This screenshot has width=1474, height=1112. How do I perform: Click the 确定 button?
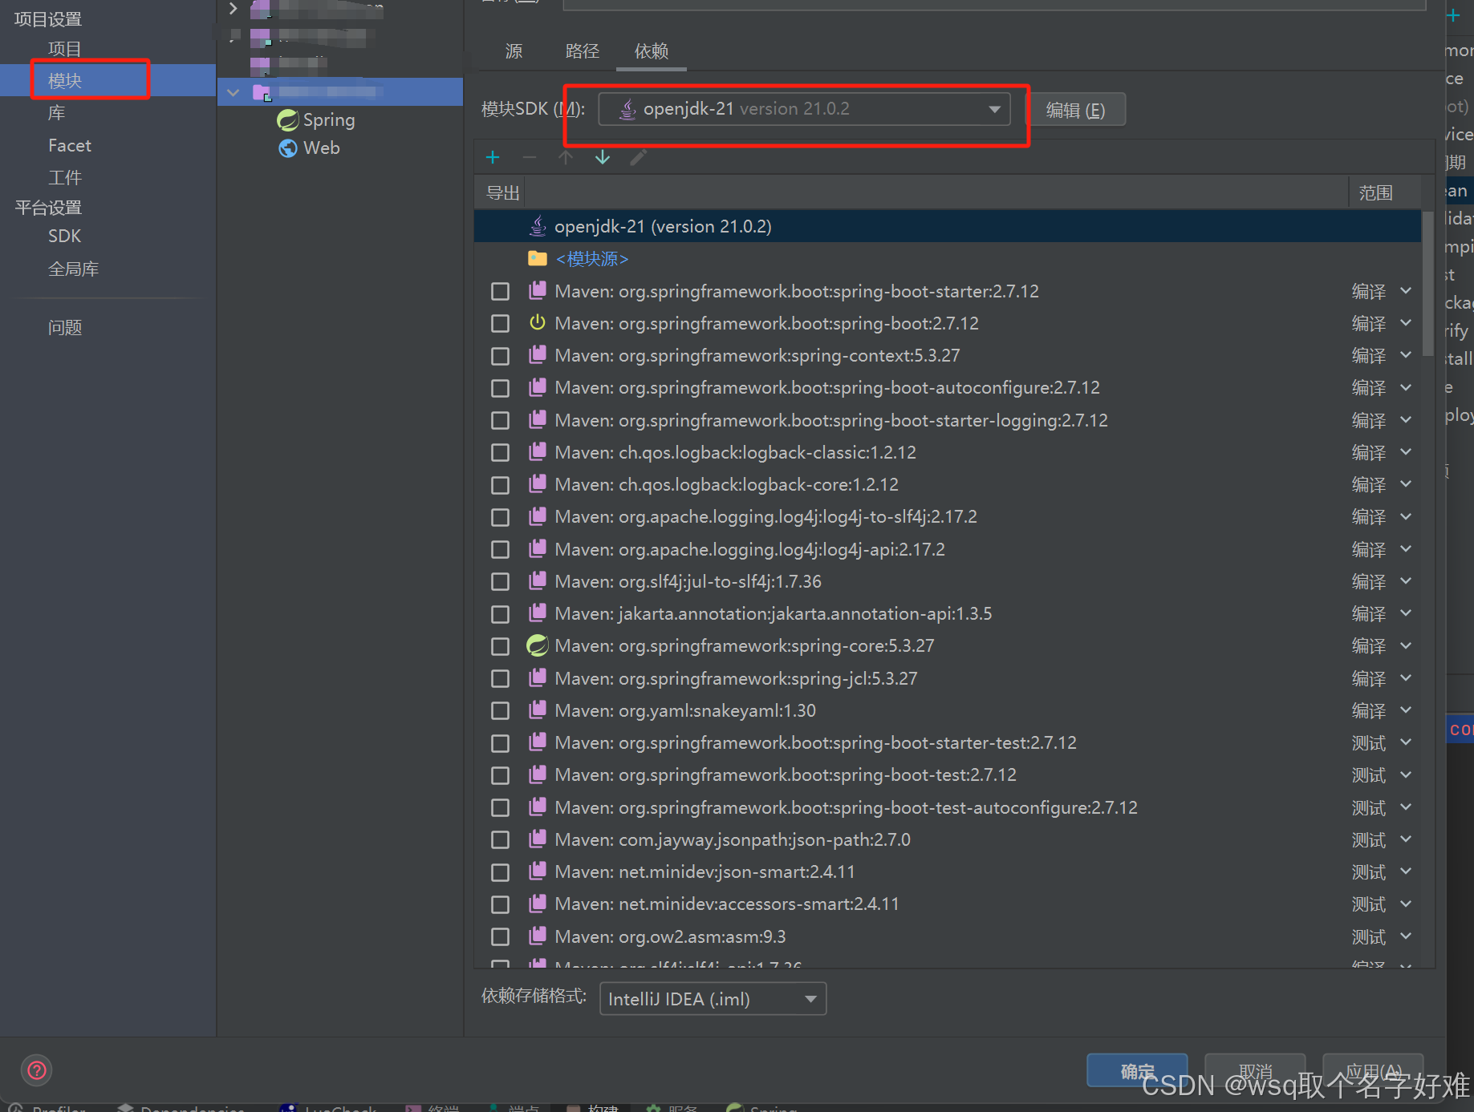pos(1136,1070)
